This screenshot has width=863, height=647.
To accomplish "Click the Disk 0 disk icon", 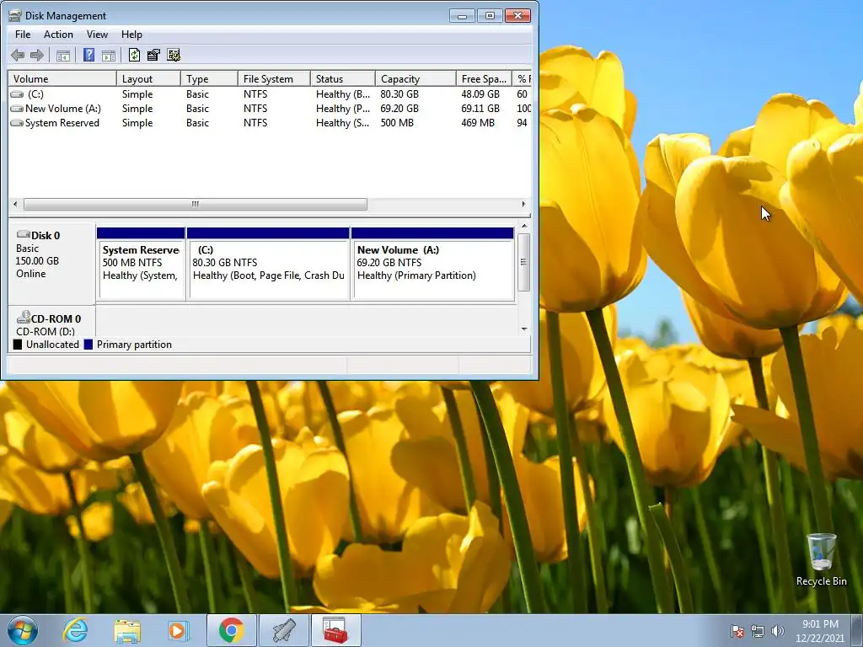I will coord(23,235).
